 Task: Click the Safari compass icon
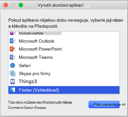pos(12,65)
